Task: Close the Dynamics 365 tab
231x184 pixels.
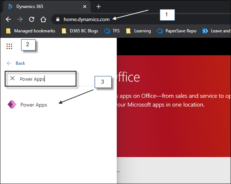Action: click(85, 7)
